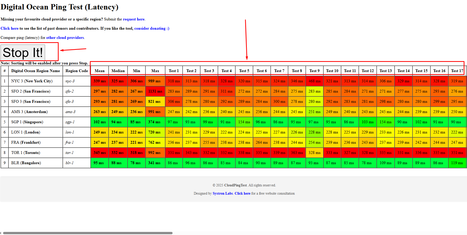Visit the Systron Labs website link
This screenshot has width=467, height=235.
click(222, 193)
